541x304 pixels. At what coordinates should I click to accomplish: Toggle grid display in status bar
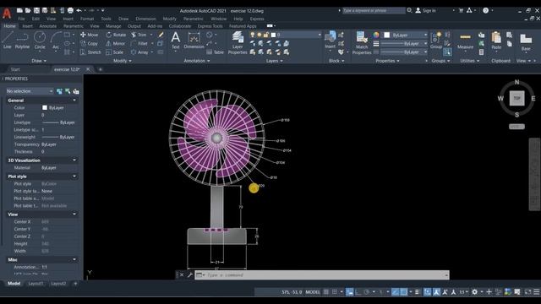pyautogui.click(x=326, y=292)
